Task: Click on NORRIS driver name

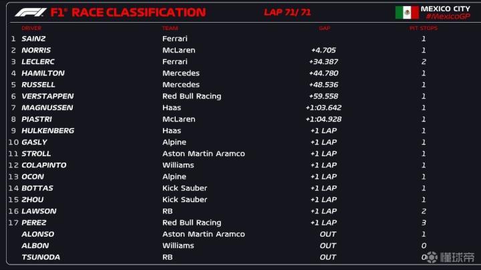Action: (36, 50)
